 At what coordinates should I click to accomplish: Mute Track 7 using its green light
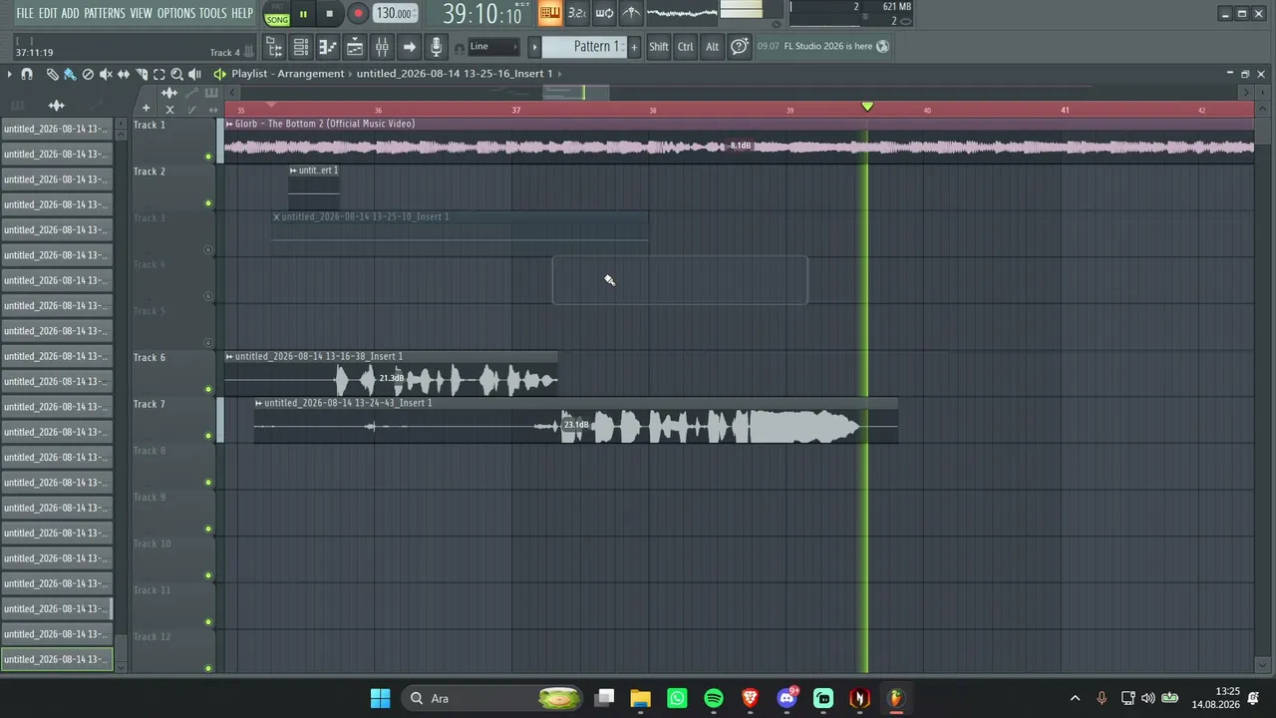208,436
